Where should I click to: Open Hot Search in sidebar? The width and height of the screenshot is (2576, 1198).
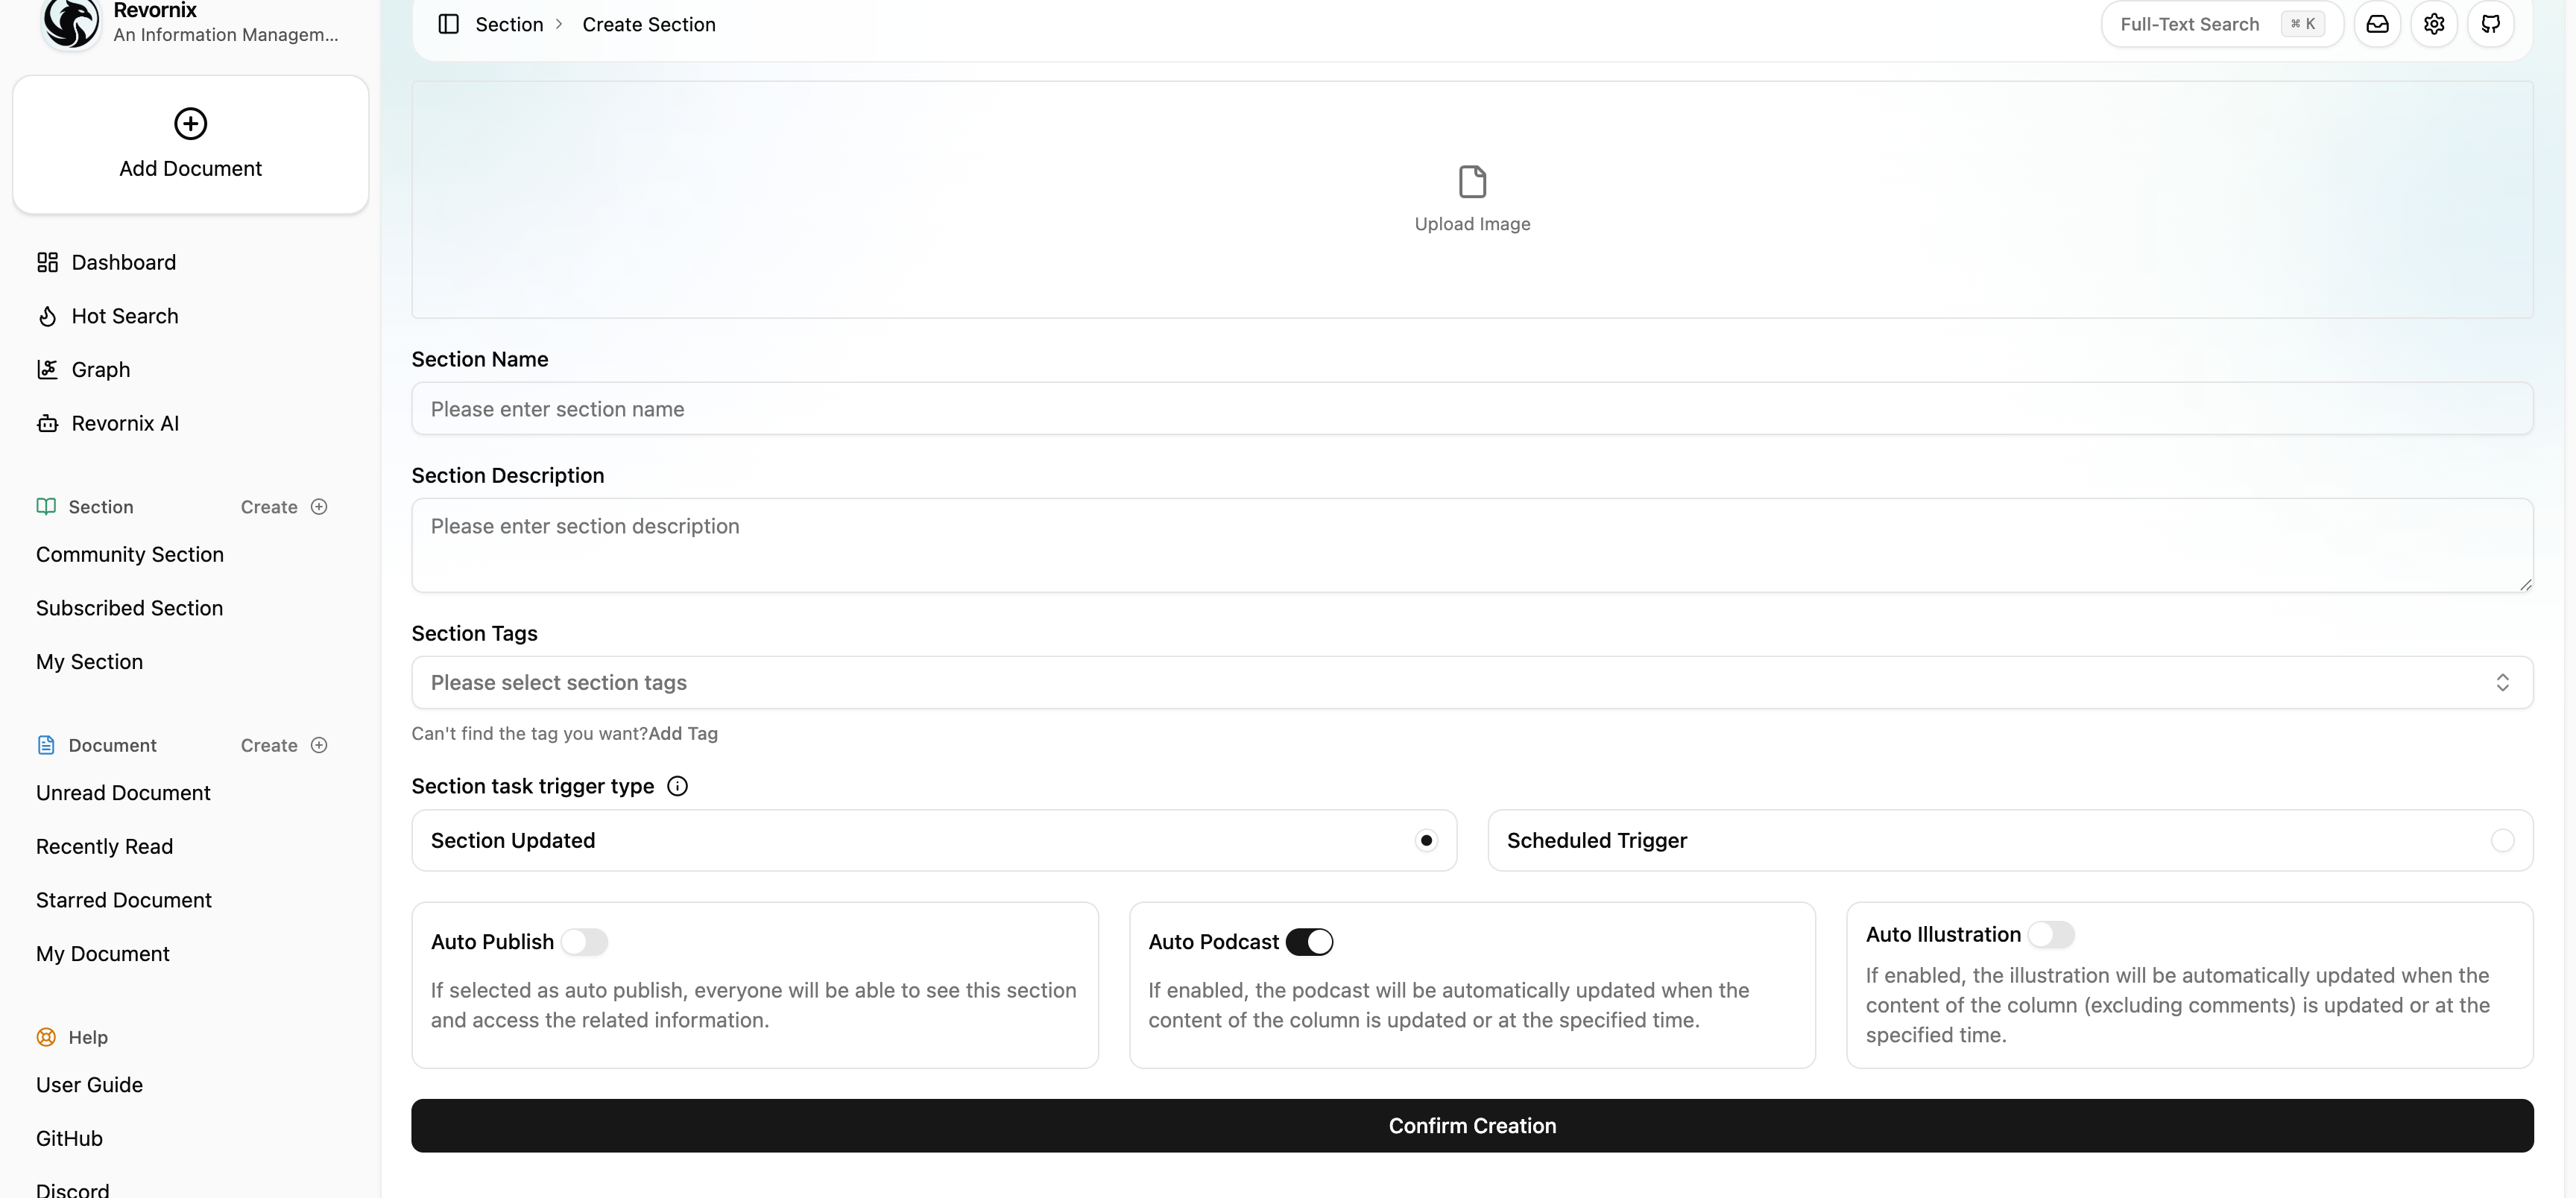coord(125,316)
